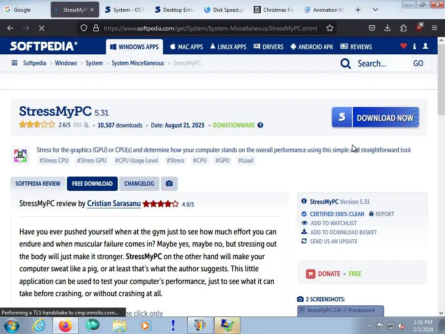Click the Donationware license help icon

(x=260, y=125)
